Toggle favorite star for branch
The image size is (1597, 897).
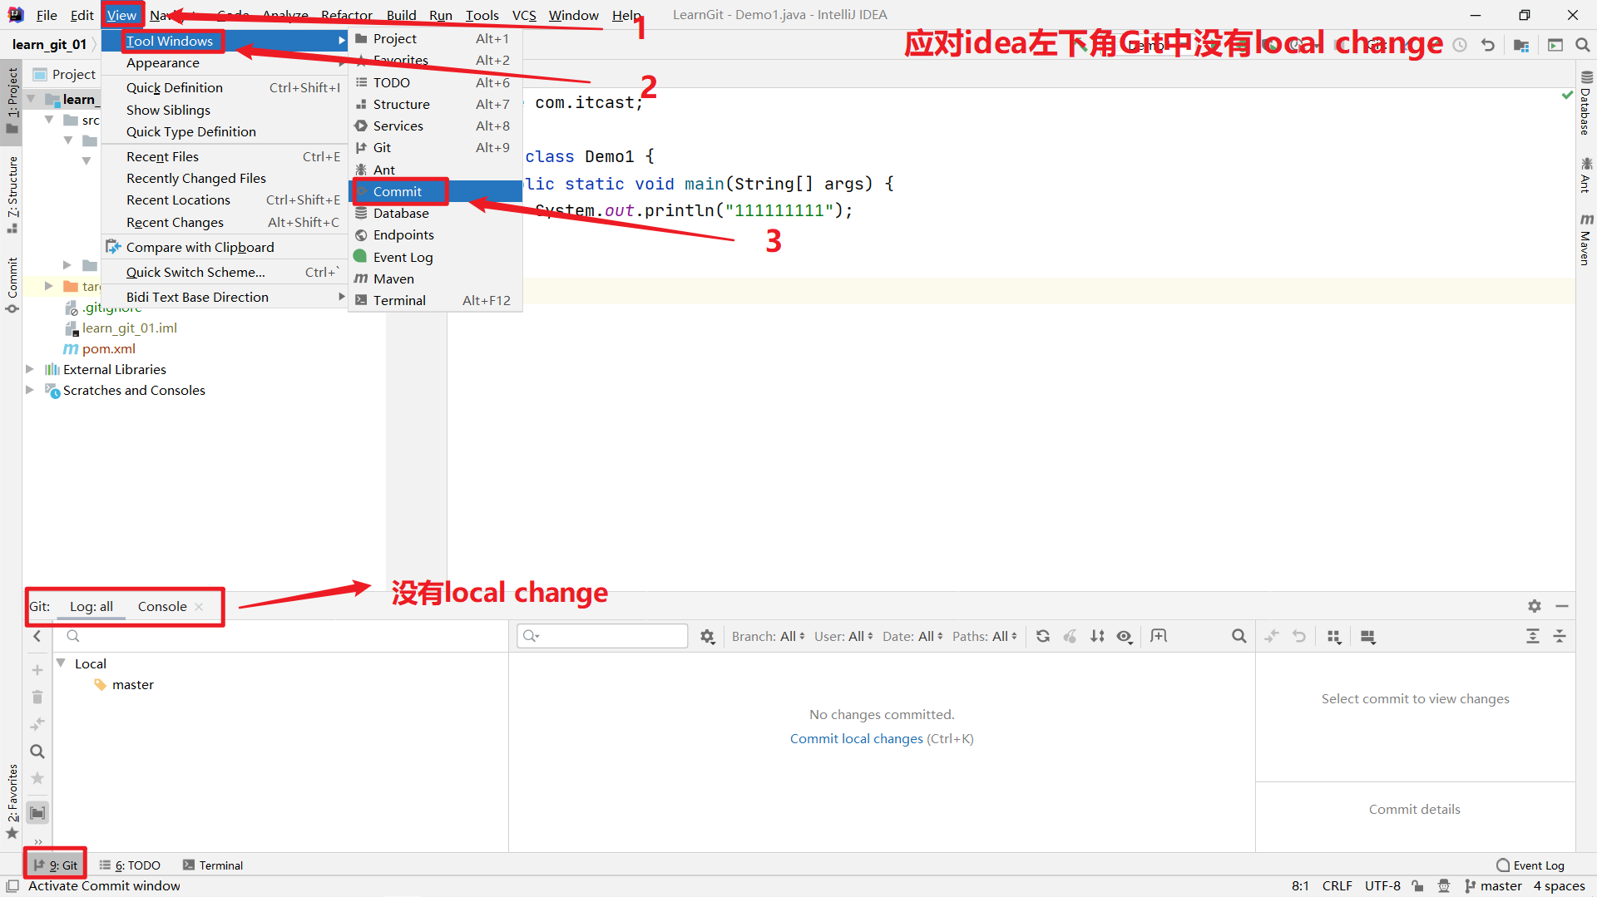(x=37, y=778)
